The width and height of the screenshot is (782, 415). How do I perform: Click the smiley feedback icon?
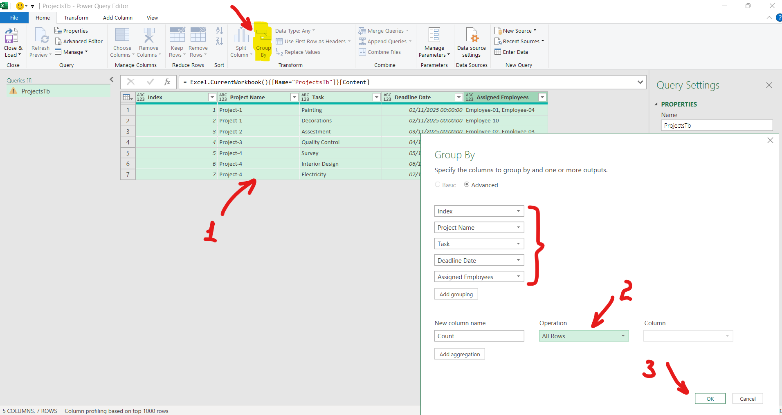(20, 6)
